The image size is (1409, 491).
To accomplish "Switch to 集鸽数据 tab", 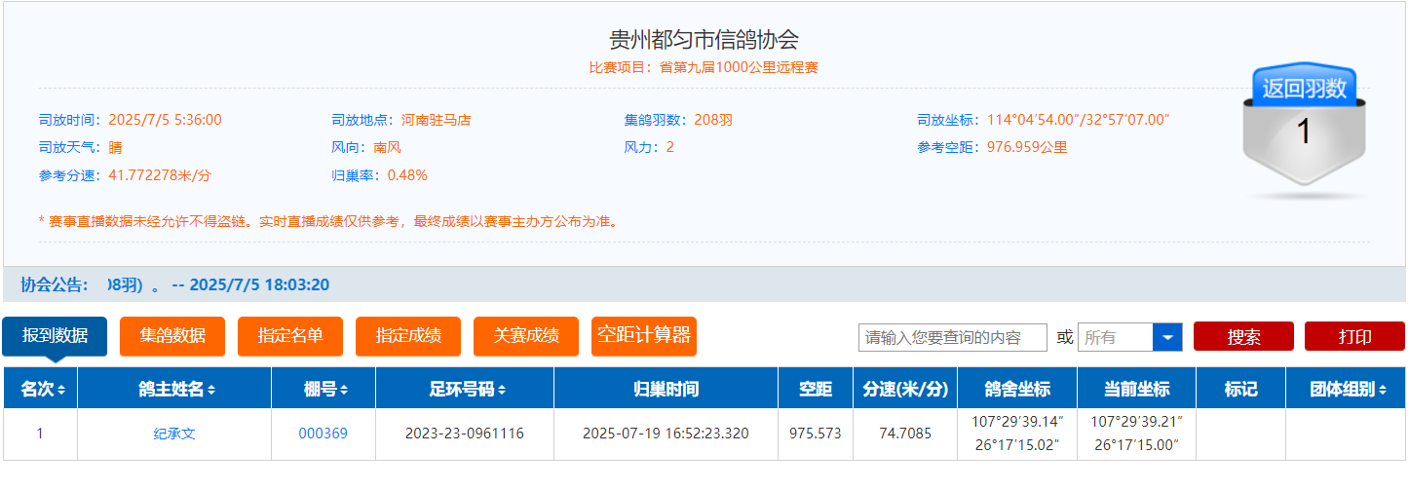I will [x=172, y=336].
